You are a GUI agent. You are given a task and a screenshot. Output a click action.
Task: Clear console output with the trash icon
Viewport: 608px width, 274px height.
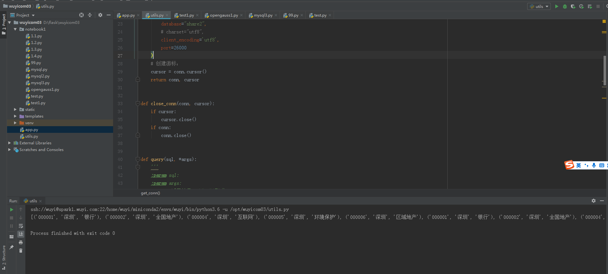click(x=21, y=251)
